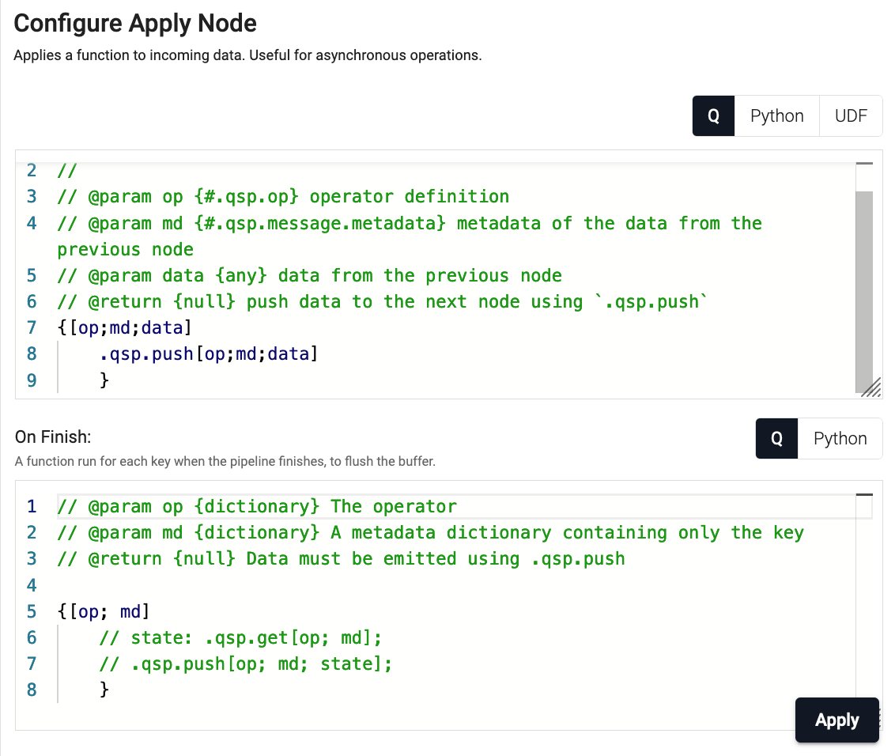Switch apply function editor to UDF
Screen dimensions: 895x756
coord(851,116)
